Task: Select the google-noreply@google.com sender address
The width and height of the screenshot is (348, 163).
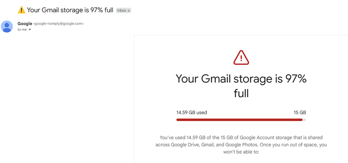Action: tap(58, 24)
